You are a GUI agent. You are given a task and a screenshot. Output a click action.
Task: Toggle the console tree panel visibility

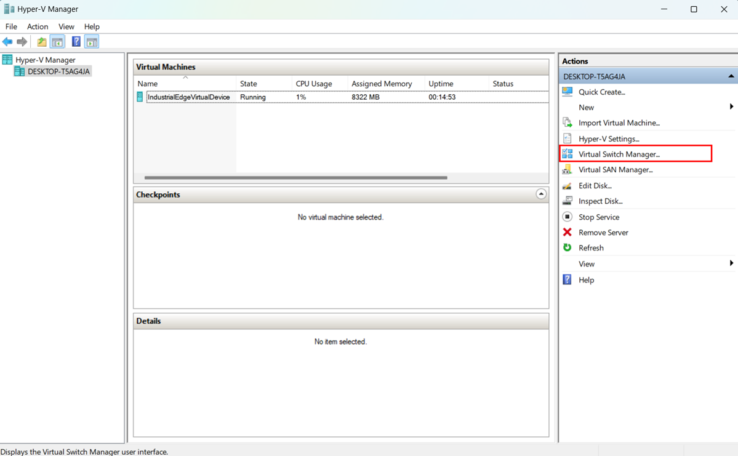coord(56,41)
